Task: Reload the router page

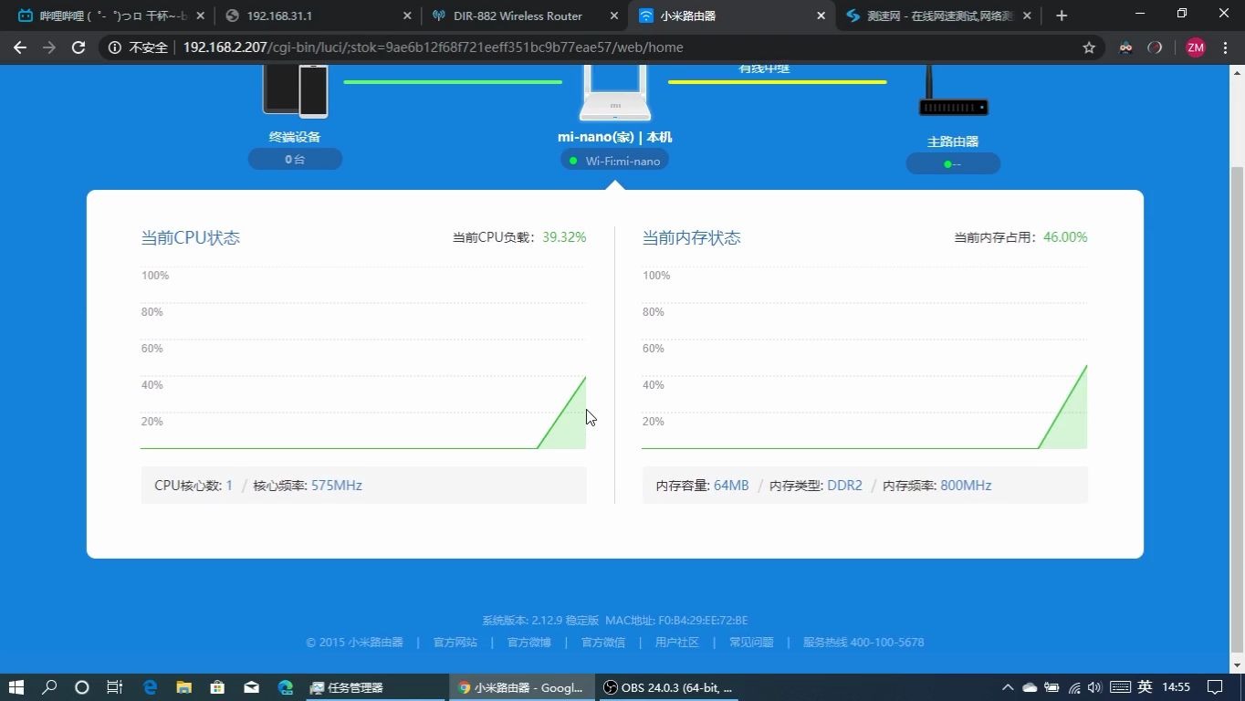Action: 78,47
